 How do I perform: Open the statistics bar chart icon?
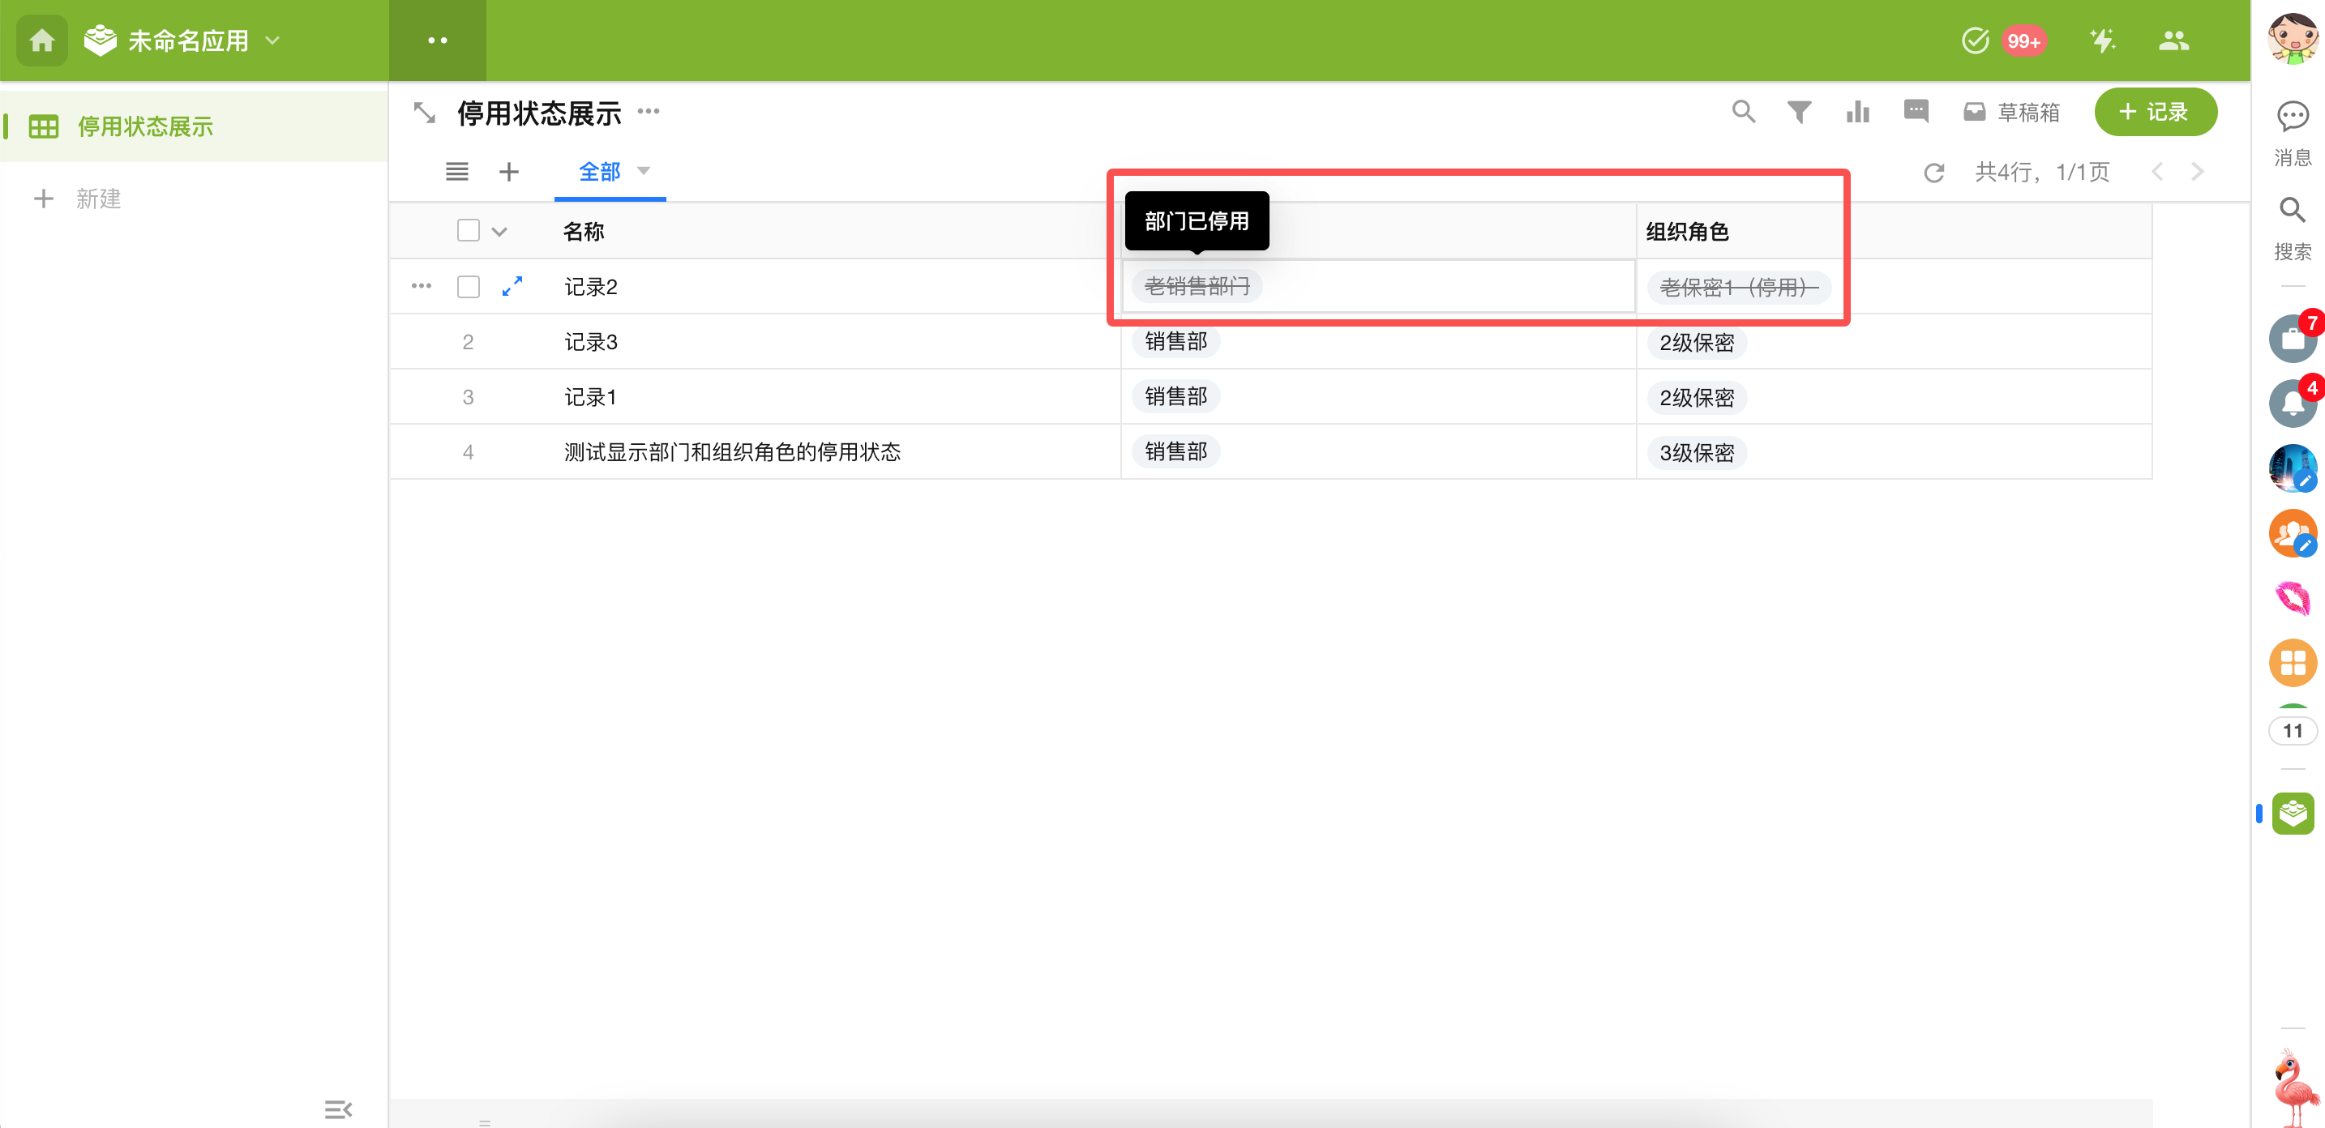click(x=1857, y=112)
